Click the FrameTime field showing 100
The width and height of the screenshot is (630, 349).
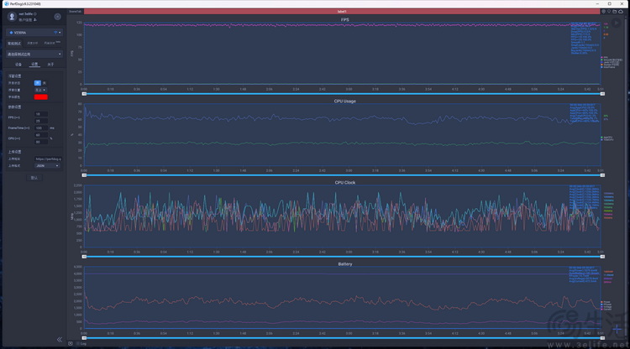[x=41, y=128]
